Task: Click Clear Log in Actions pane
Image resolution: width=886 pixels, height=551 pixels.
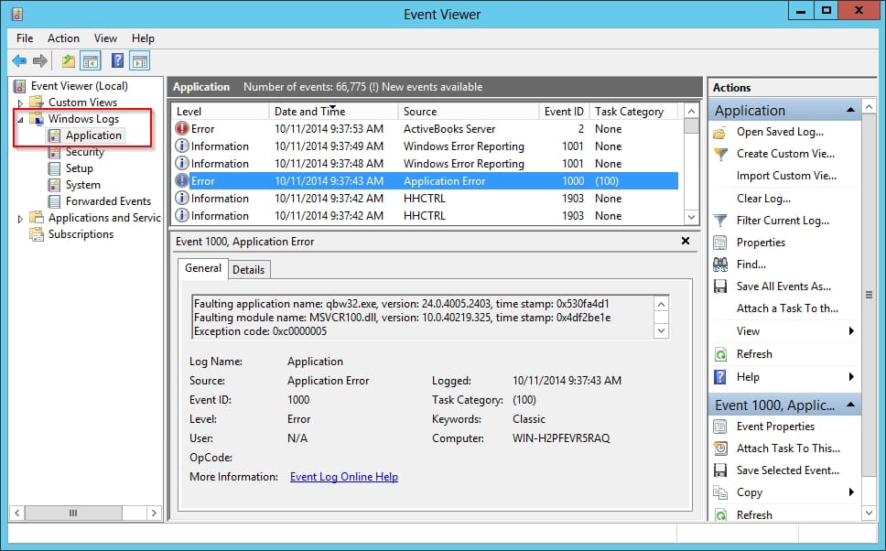Action: click(x=763, y=199)
